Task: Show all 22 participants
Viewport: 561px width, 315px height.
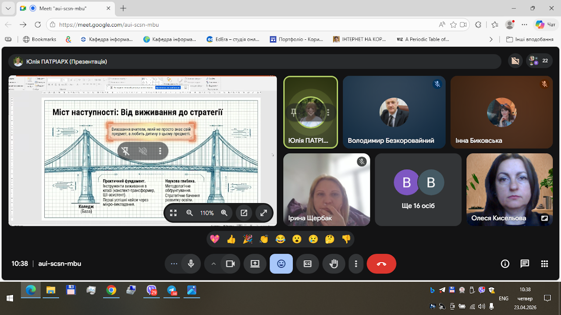Action: (539, 61)
